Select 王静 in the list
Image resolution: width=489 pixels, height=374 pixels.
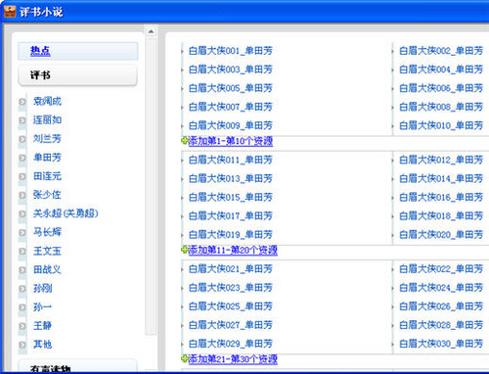tap(42, 326)
